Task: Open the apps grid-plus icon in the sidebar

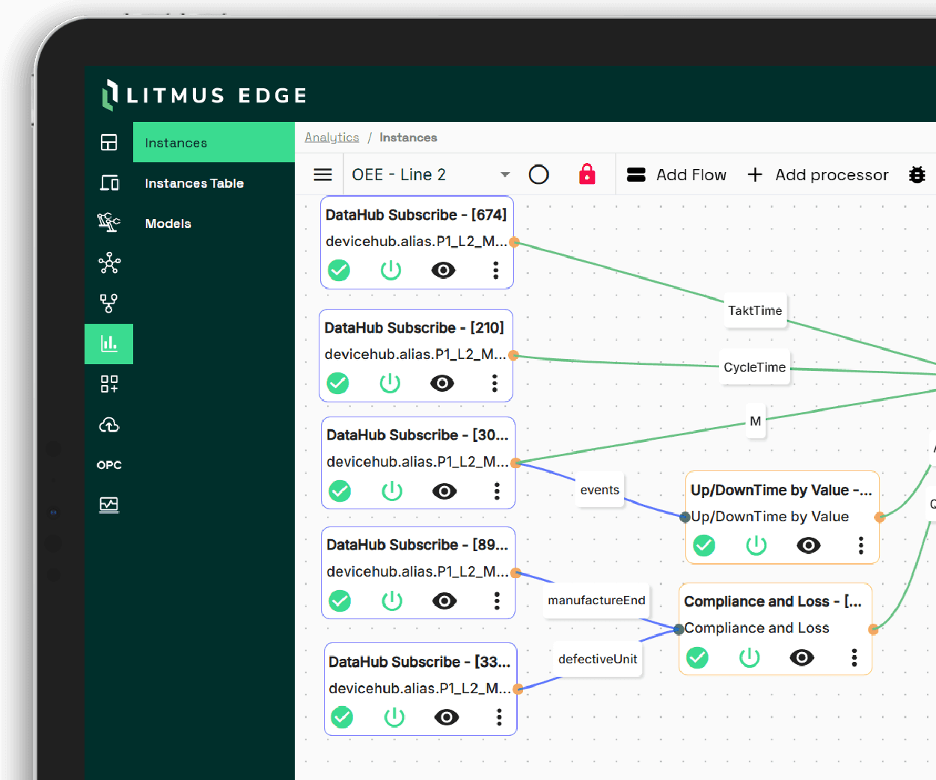Action: point(108,384)
